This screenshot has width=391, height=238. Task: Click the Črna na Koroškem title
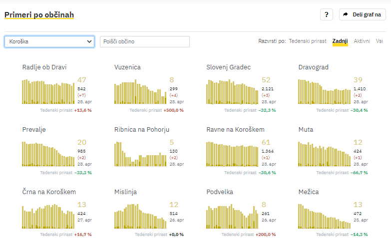tap(49, 192)
